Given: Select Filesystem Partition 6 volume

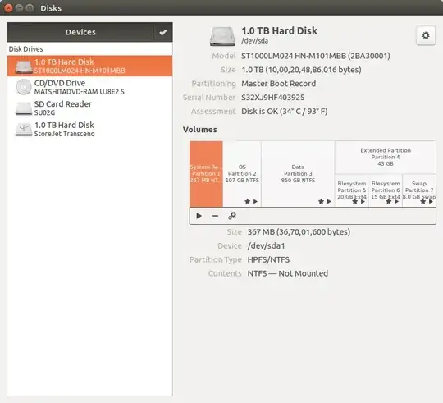Looking at the screenshot, I should click(386, 190).
